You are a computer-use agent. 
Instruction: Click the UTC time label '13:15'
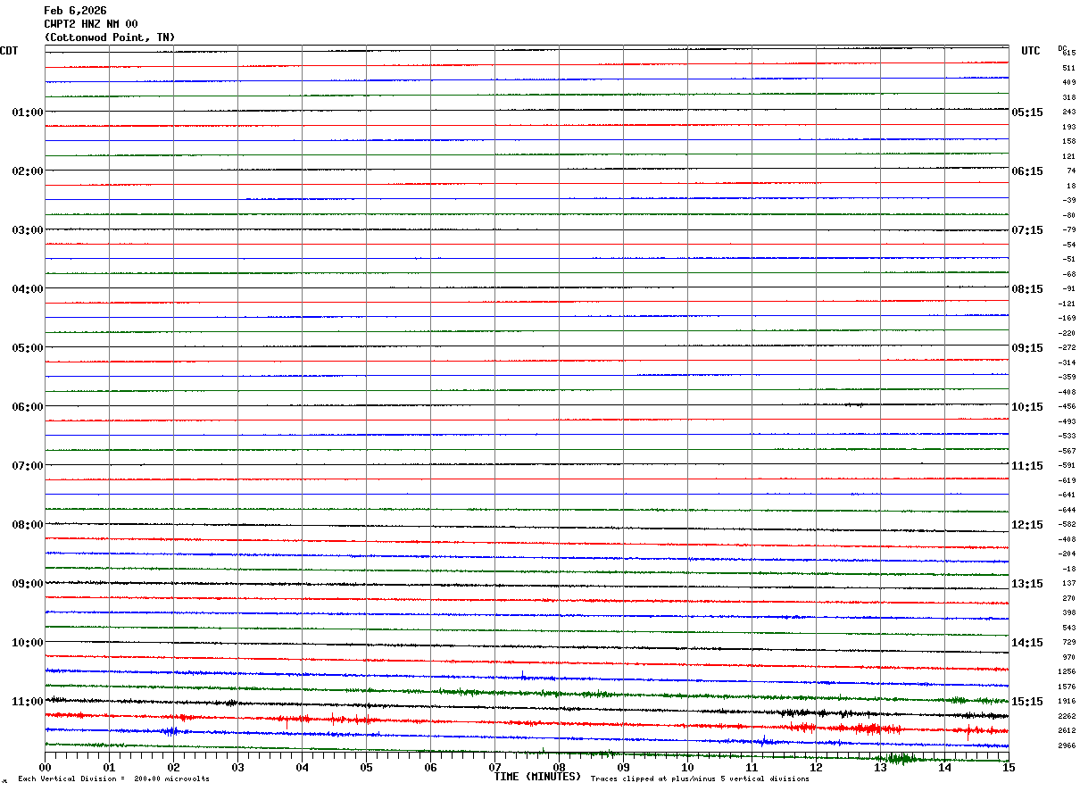tap(1027, 584)
